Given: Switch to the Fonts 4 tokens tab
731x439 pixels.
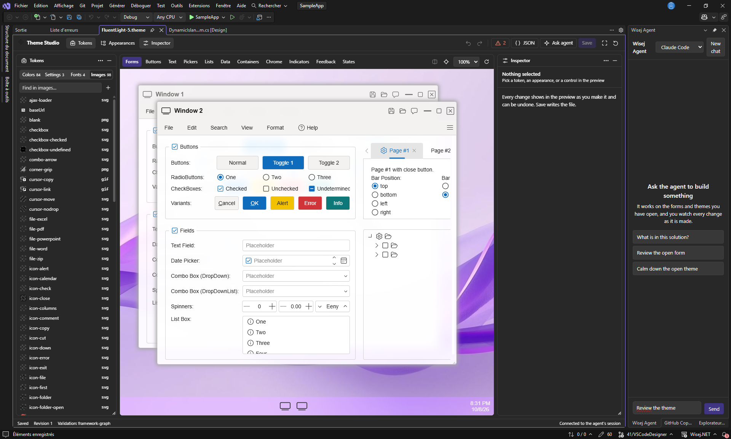Looking at the screenshot, I should pyautogui.click(x=78, y=75).
